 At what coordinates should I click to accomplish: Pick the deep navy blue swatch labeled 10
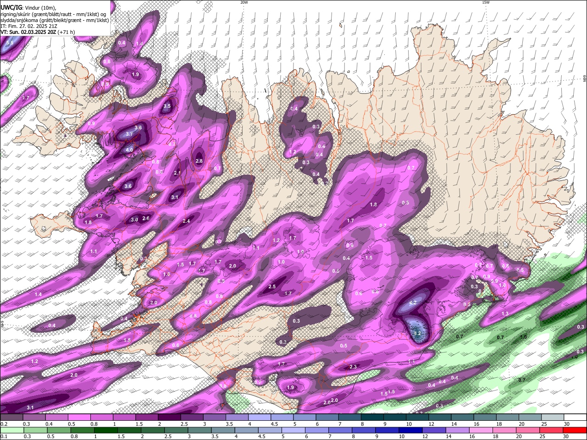[x=410, y=430]
